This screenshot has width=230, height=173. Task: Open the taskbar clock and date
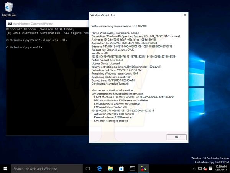pos(222,168)
